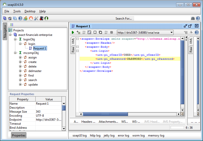Click the binoculars search icon
203x141 pixels.
(x=193, y=18)
